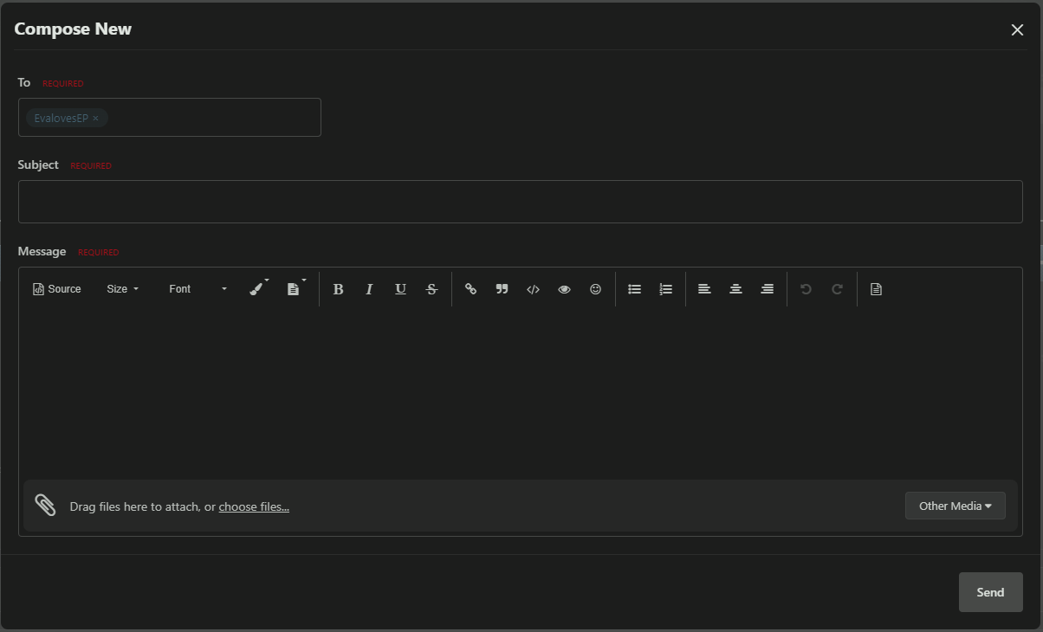The height and width of the screenshot is (632, 1043).
Task: Align text left
Action: [x=705, y=289]
